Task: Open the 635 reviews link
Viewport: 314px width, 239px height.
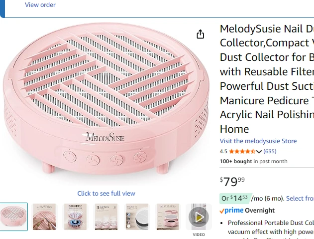Action: click(270, 151)
